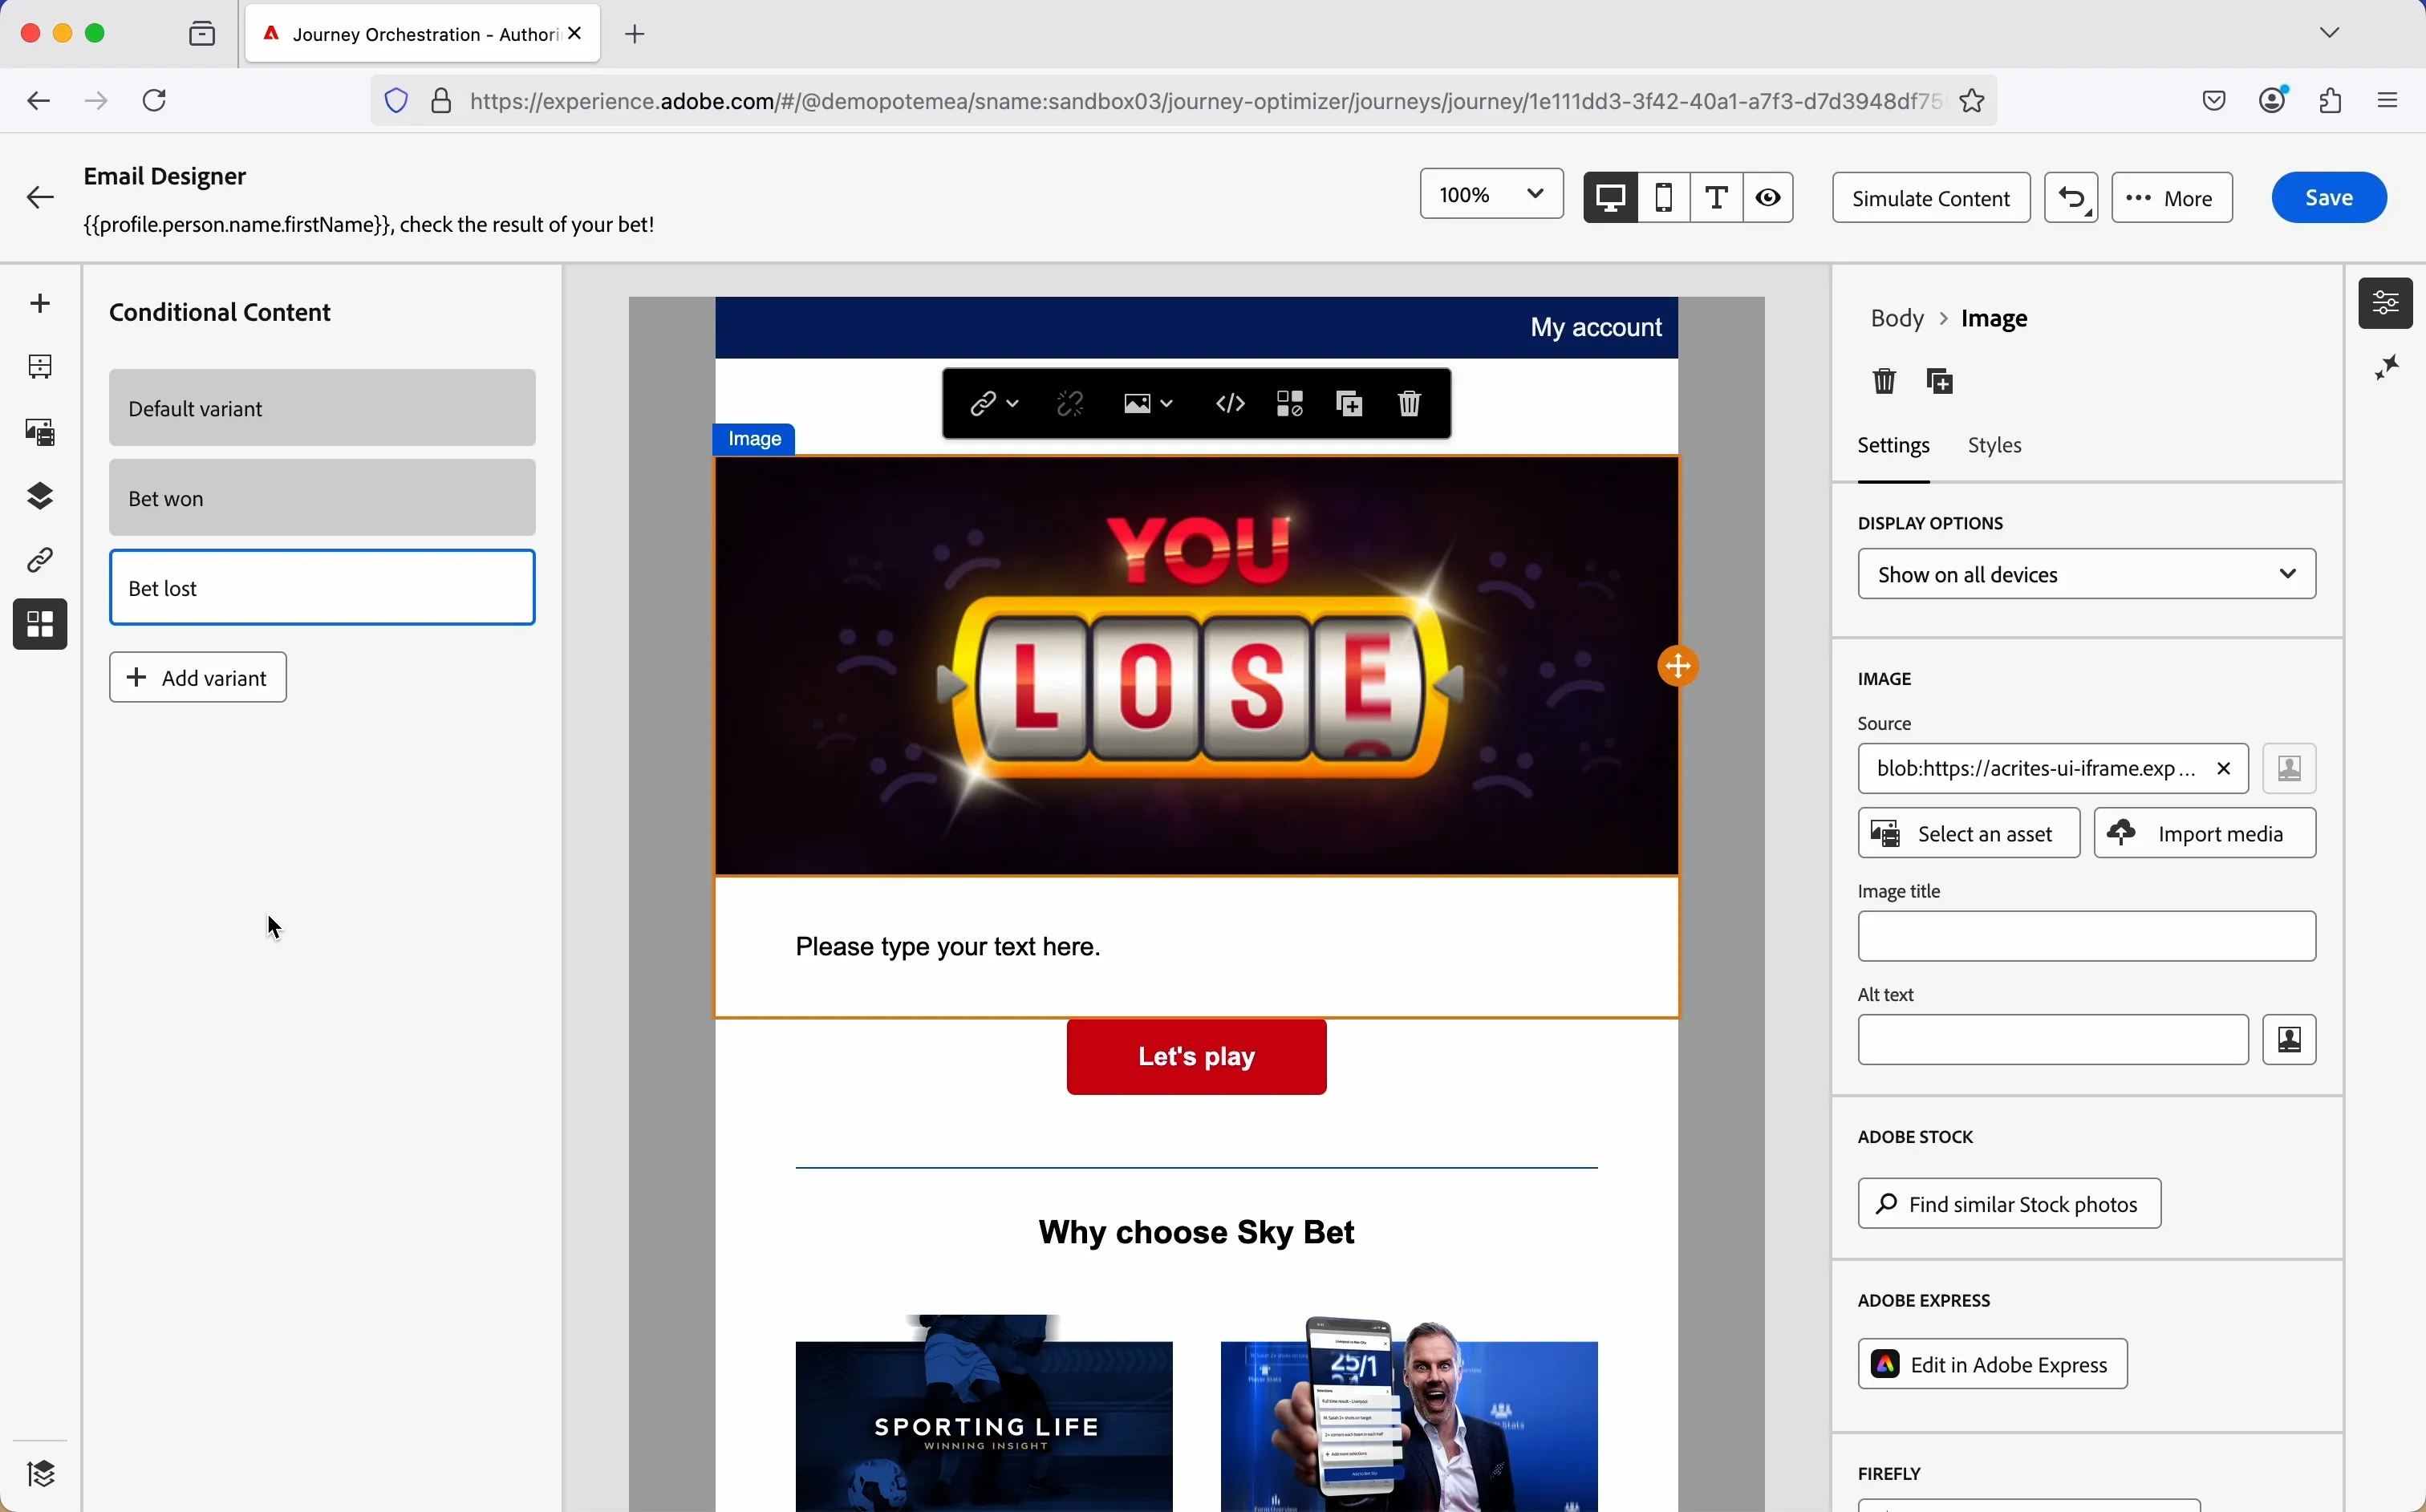The image size is (2426, 1512).
Task: Click the Save button
Action: point(2329,198)
